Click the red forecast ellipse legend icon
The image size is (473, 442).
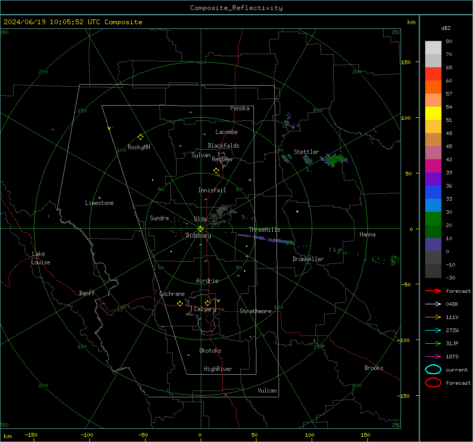[x=433, y=383]
